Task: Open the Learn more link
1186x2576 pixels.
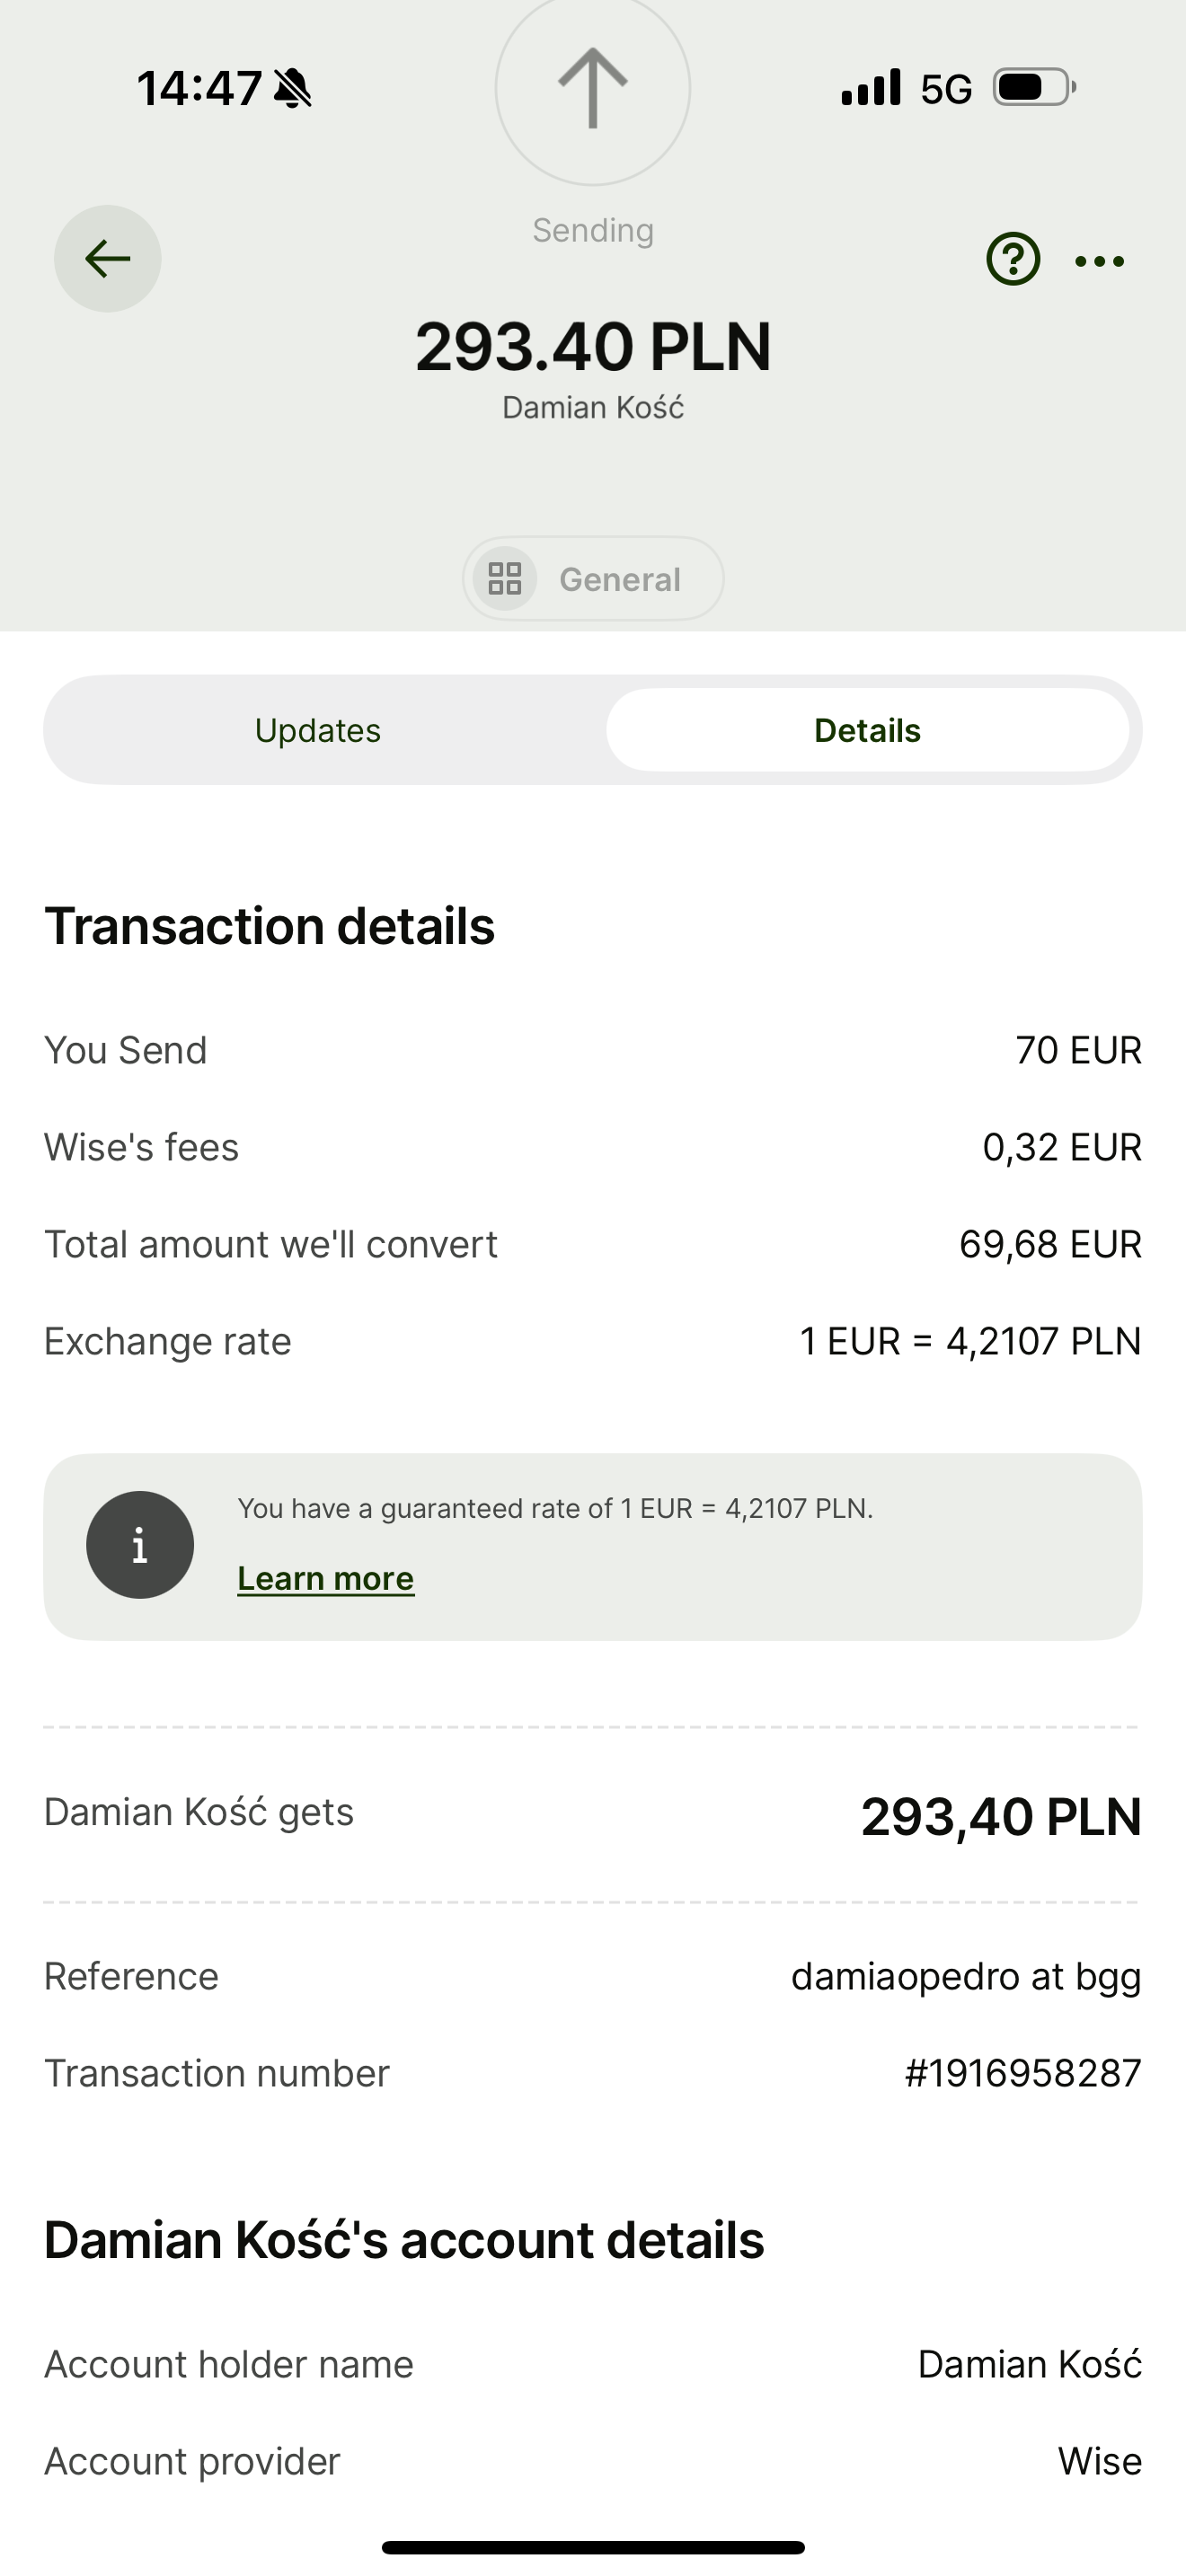Action: (x=326, y=1578)
